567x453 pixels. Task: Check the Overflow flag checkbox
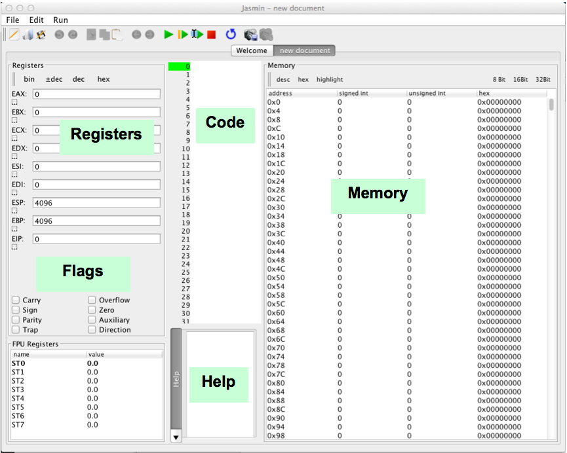[x=92, y=300]
